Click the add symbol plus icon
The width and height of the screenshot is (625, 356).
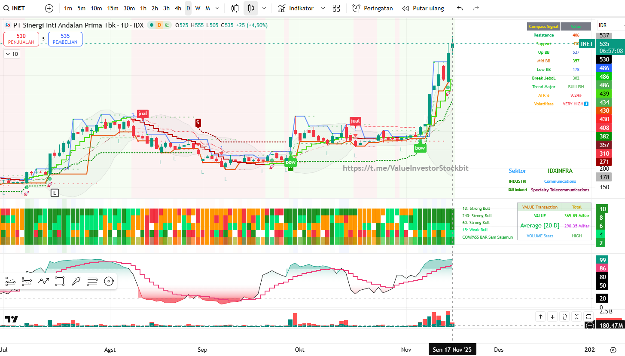tap(49, 8)
